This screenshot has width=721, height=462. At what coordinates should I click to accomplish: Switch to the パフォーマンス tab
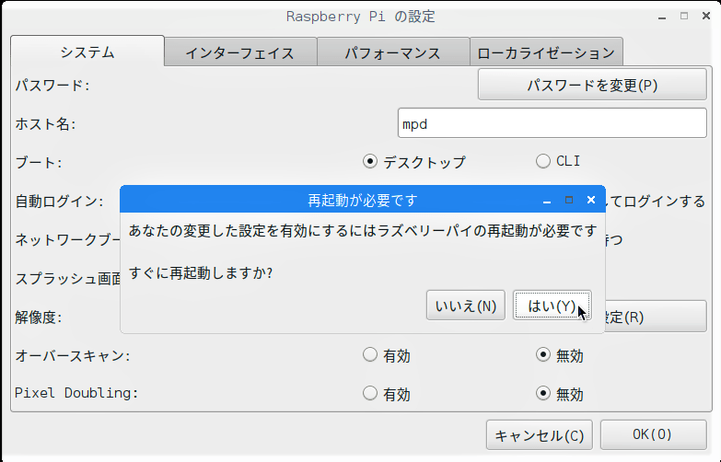[393, 52]
